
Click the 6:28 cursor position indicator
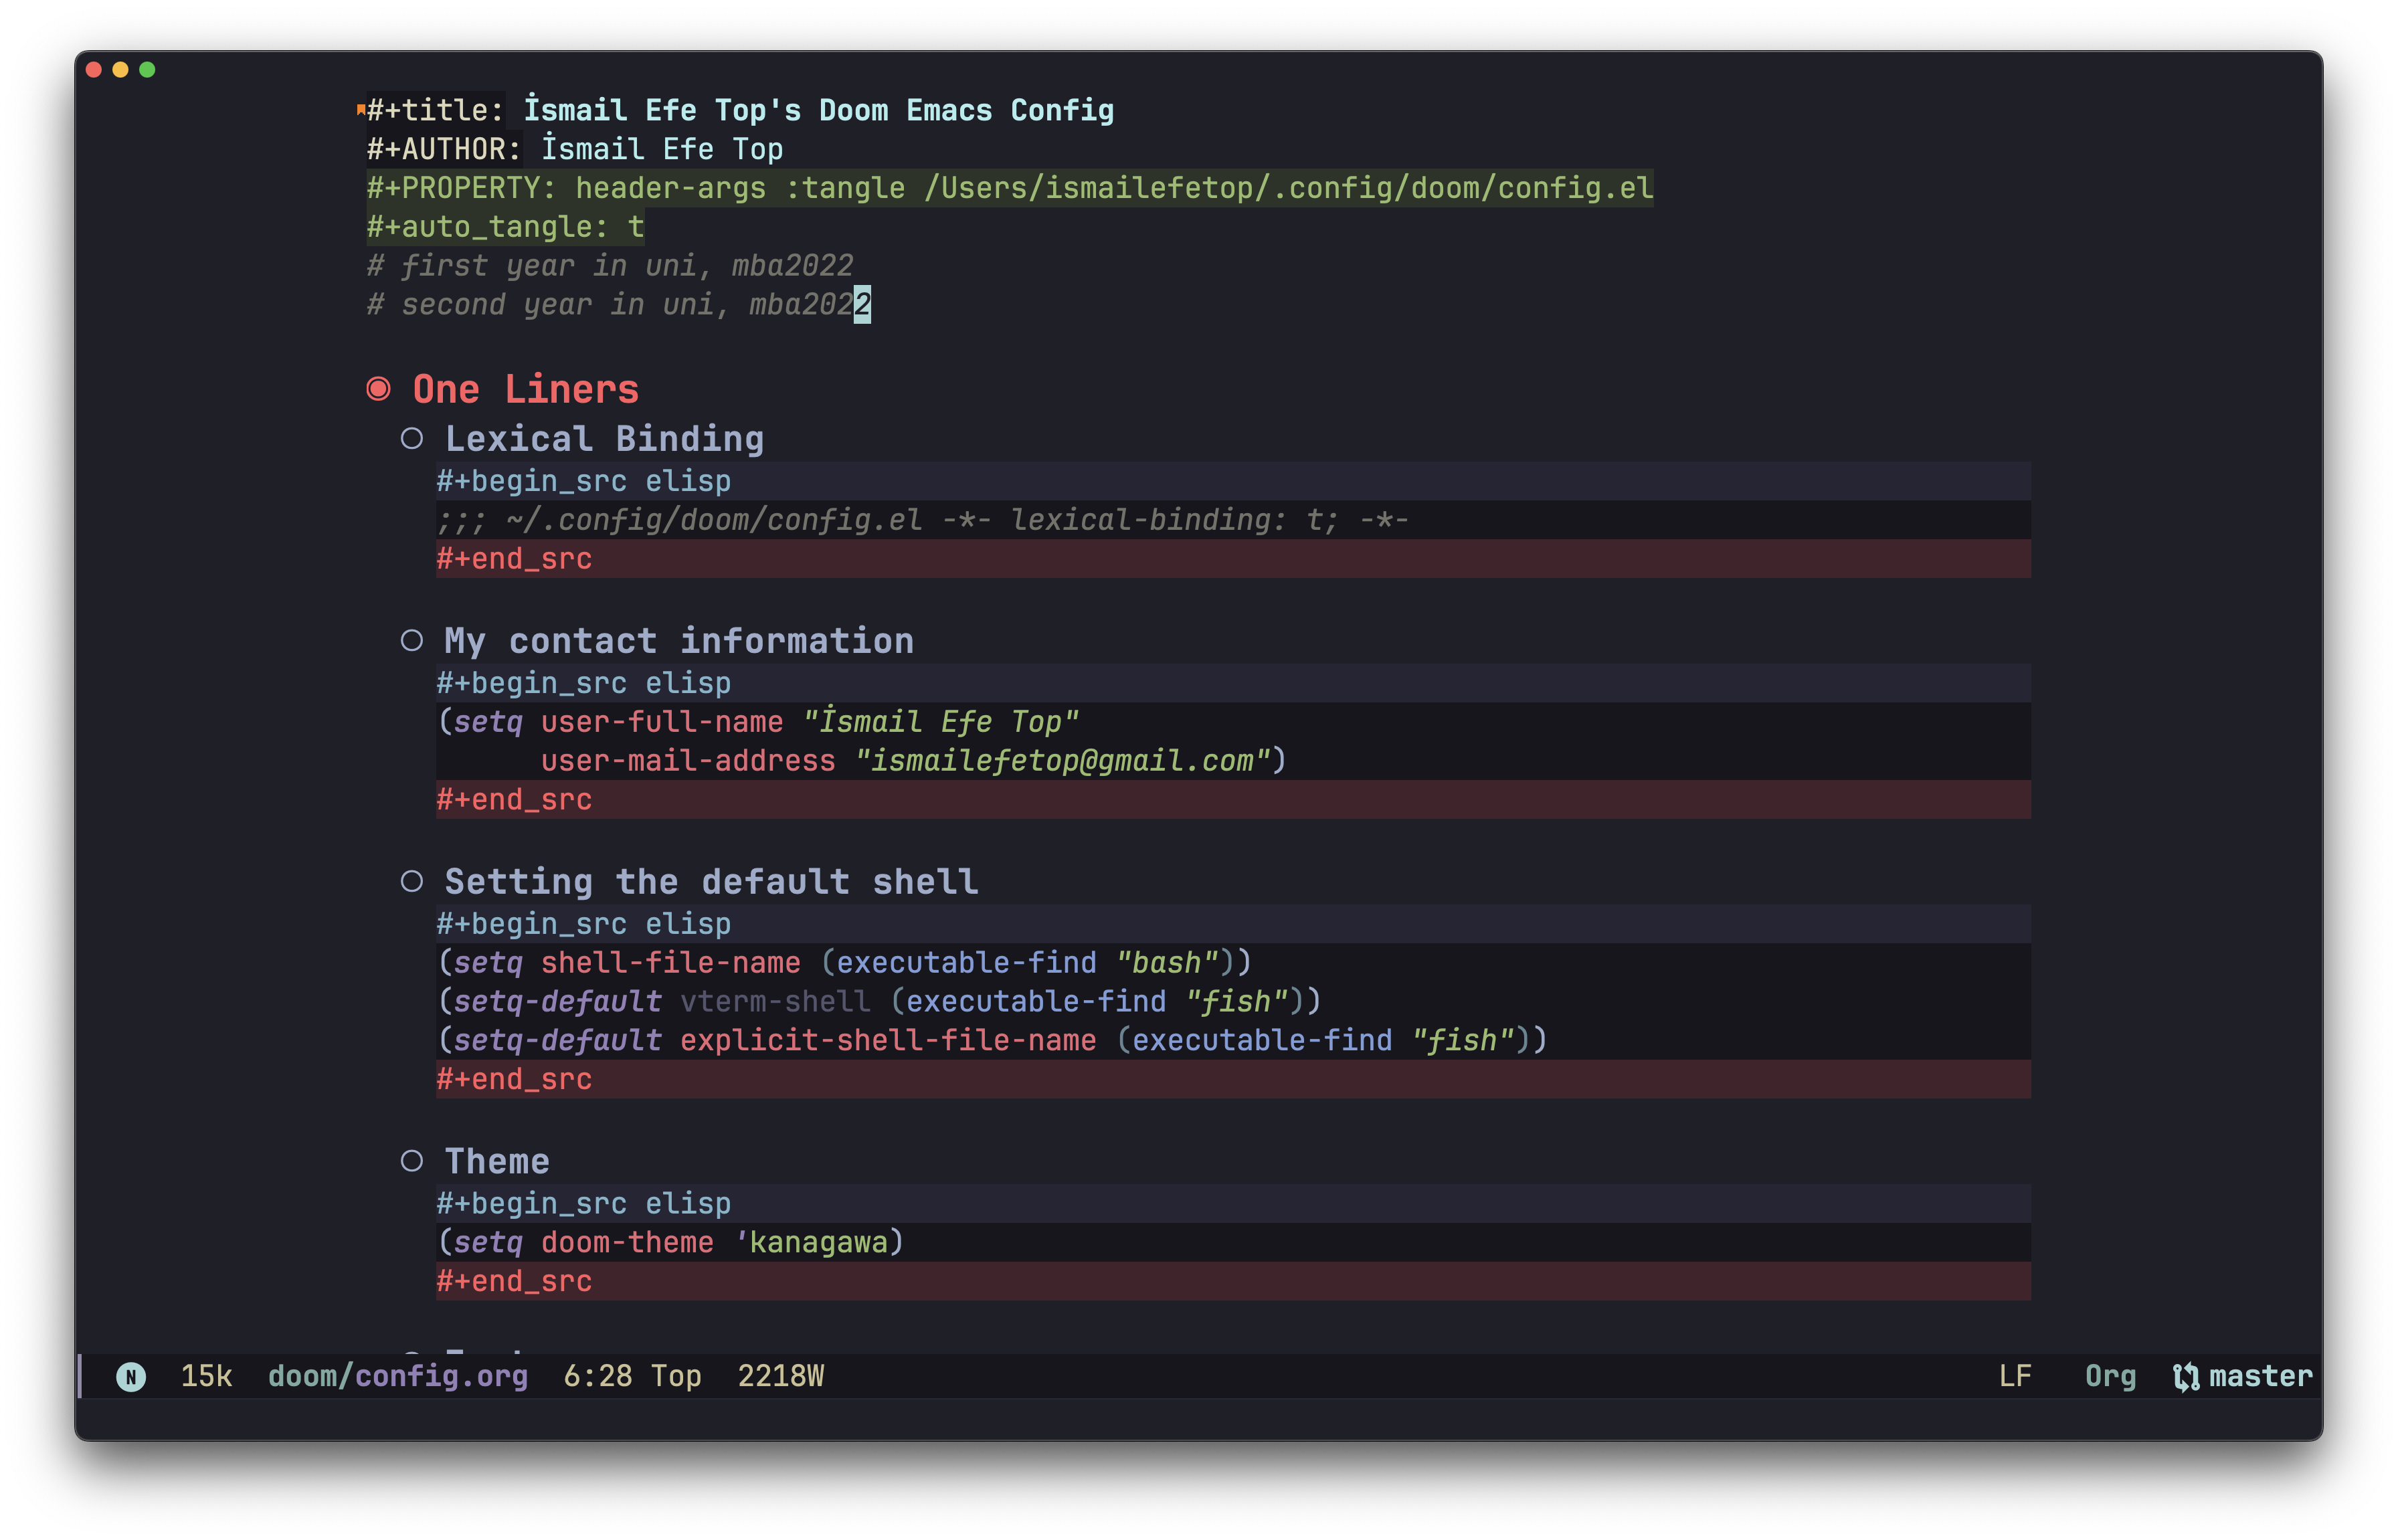point(597,1377)
